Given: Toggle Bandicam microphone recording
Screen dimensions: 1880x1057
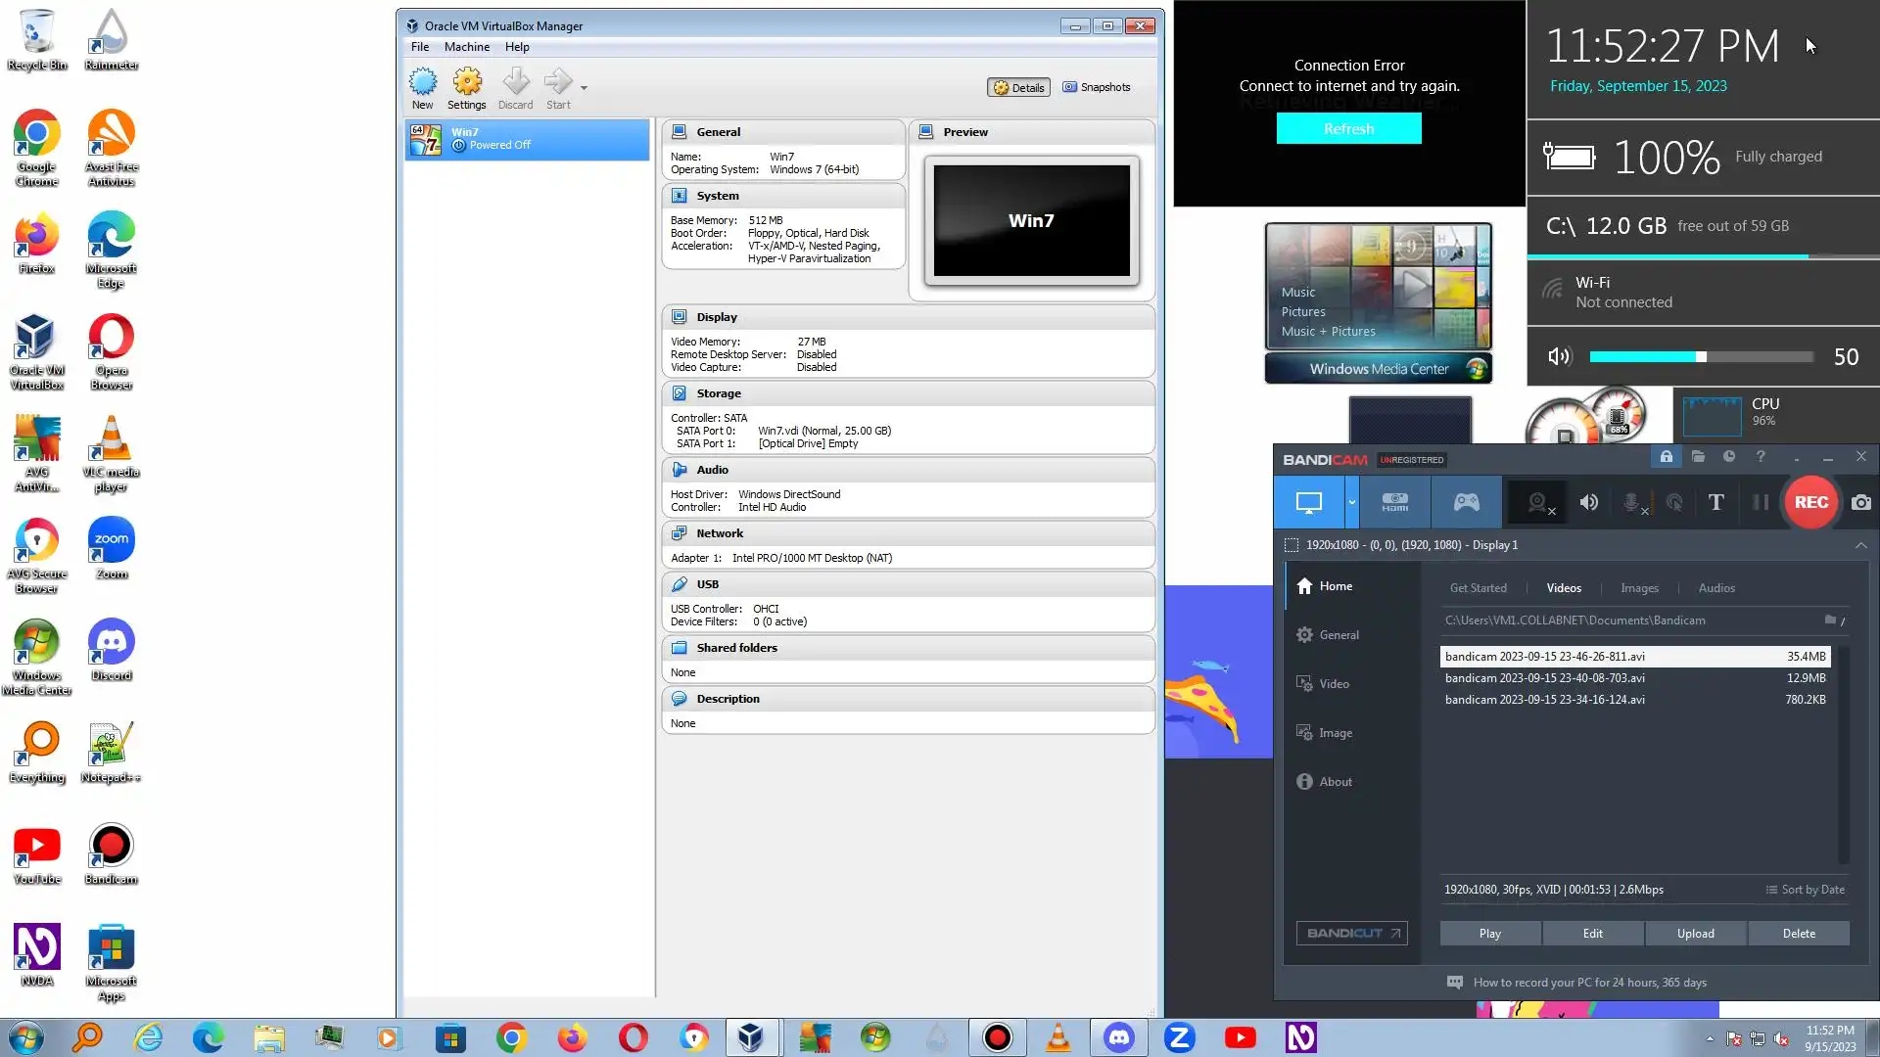Looking at the screenshot, I should click(1633, 502).
